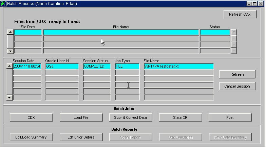
Task: Click the Refresh CDX button
Action: (x=240, y=14)
